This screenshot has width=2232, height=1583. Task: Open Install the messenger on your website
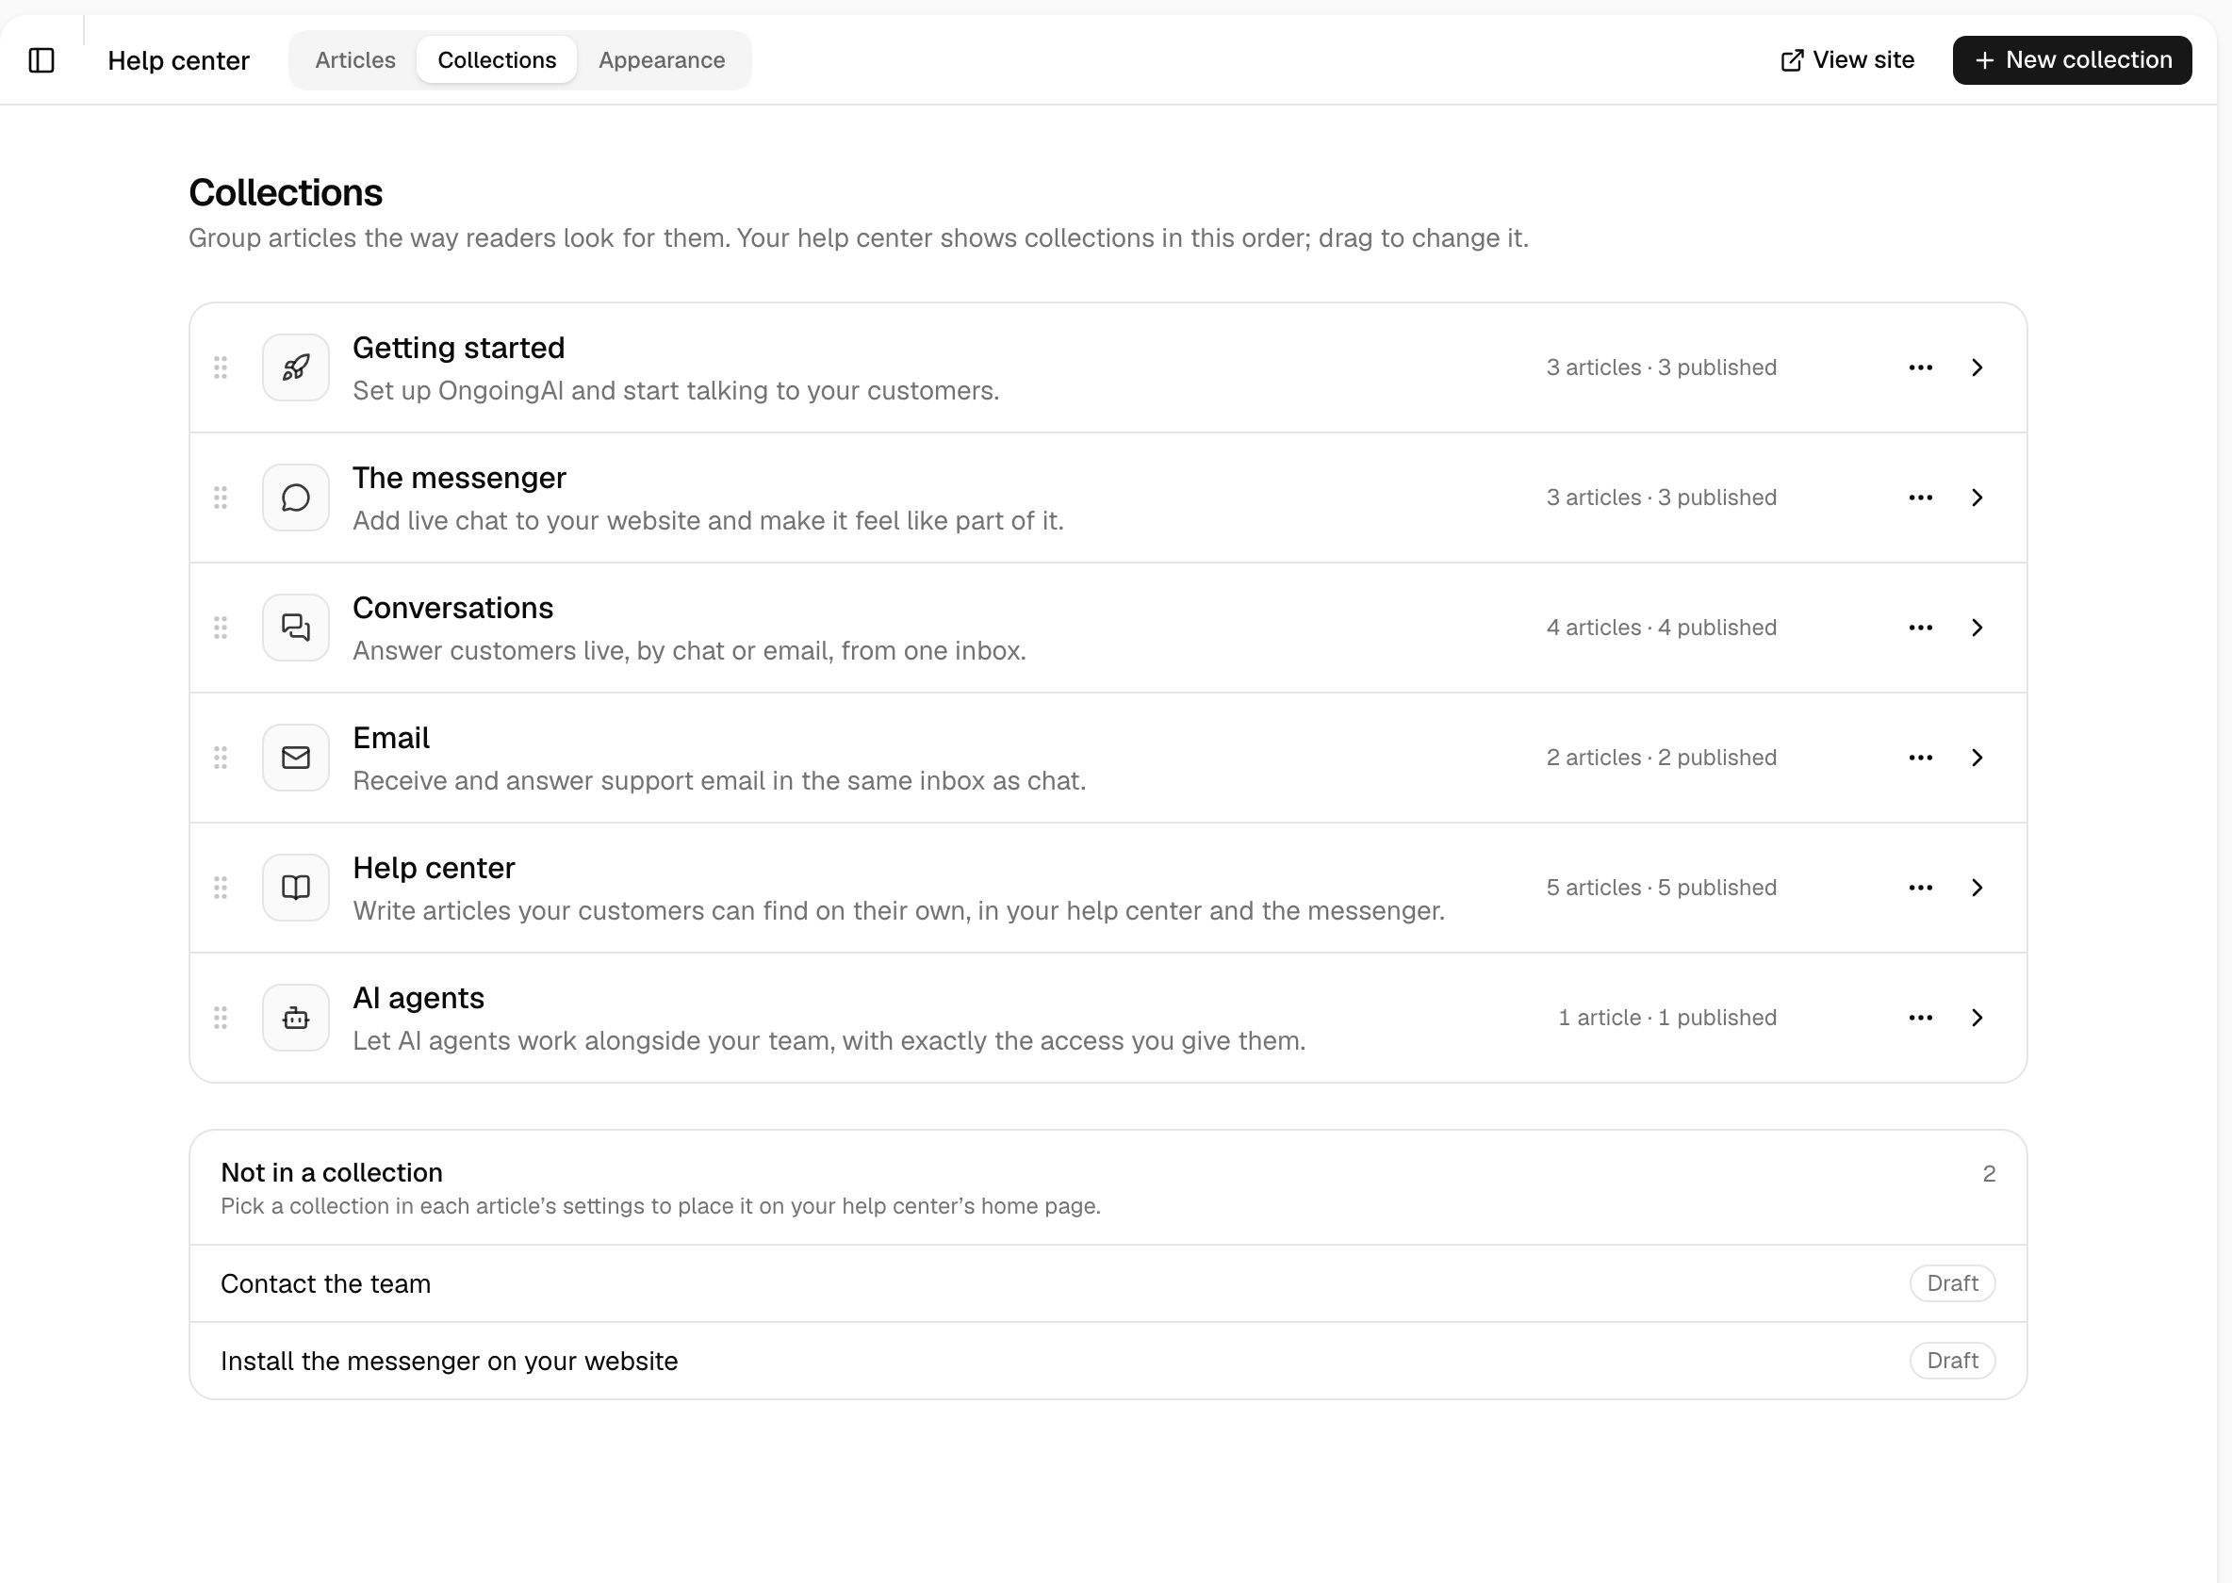click(1108, 1361)
